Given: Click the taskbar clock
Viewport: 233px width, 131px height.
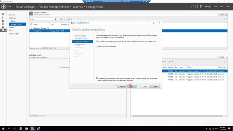Looking at the screenshot, I should point(222,128).
